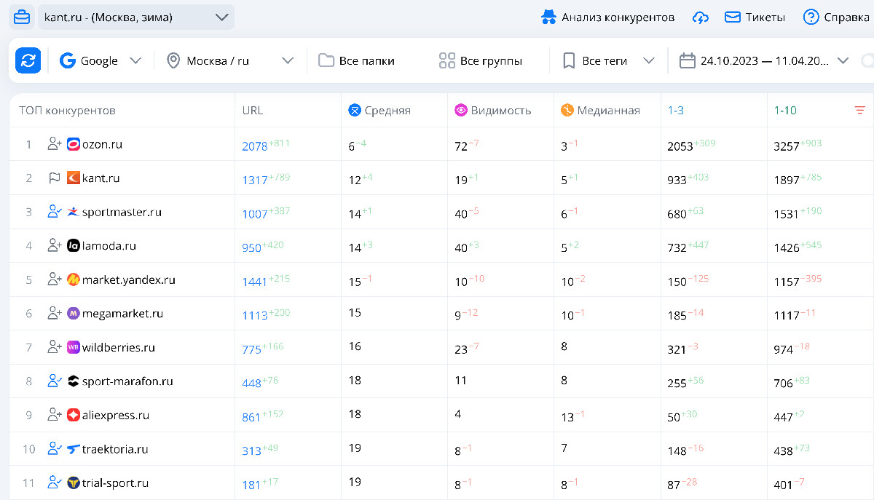874x500 pixels.
Task: Add wildberries.ru as competitor via person icon
Action: 55,347
